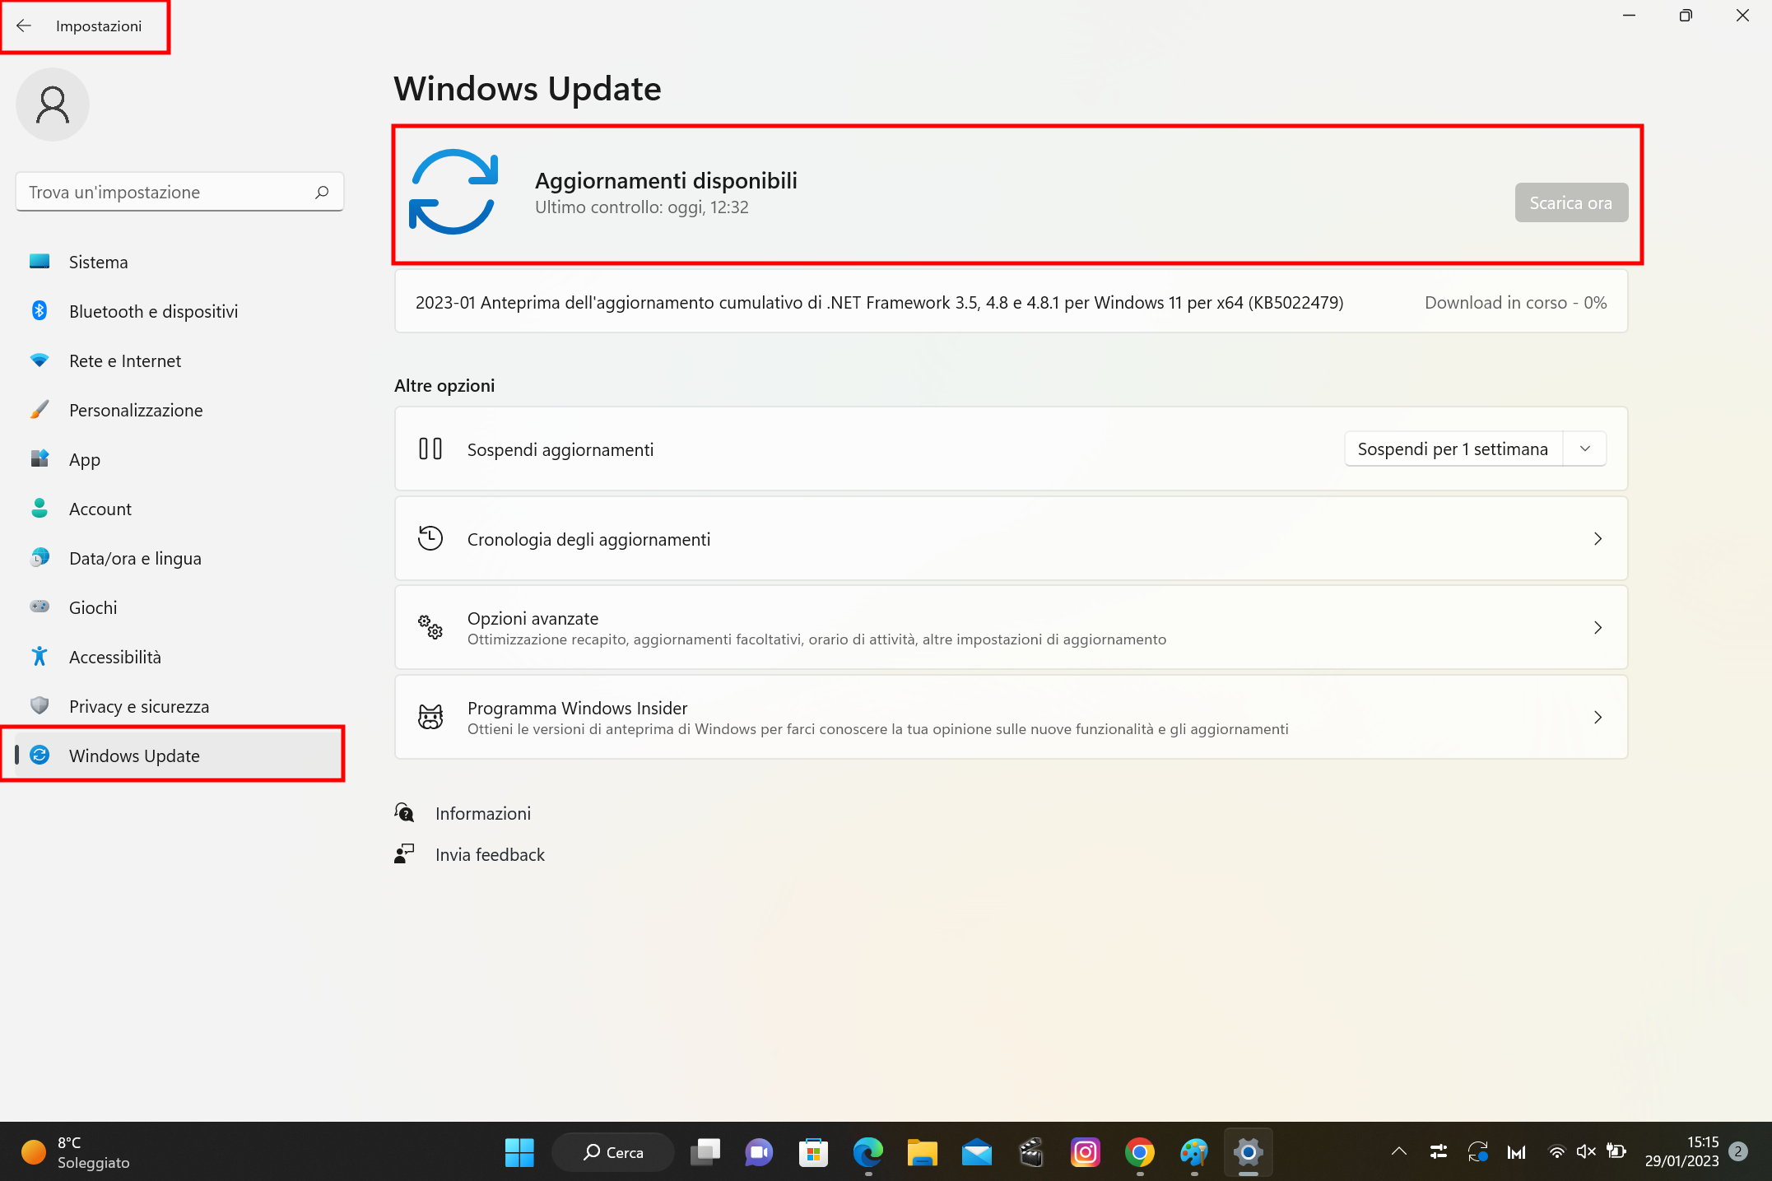
Task: Open the Sospendi per 1 settimana dropdown
Action: point(1584,449)
